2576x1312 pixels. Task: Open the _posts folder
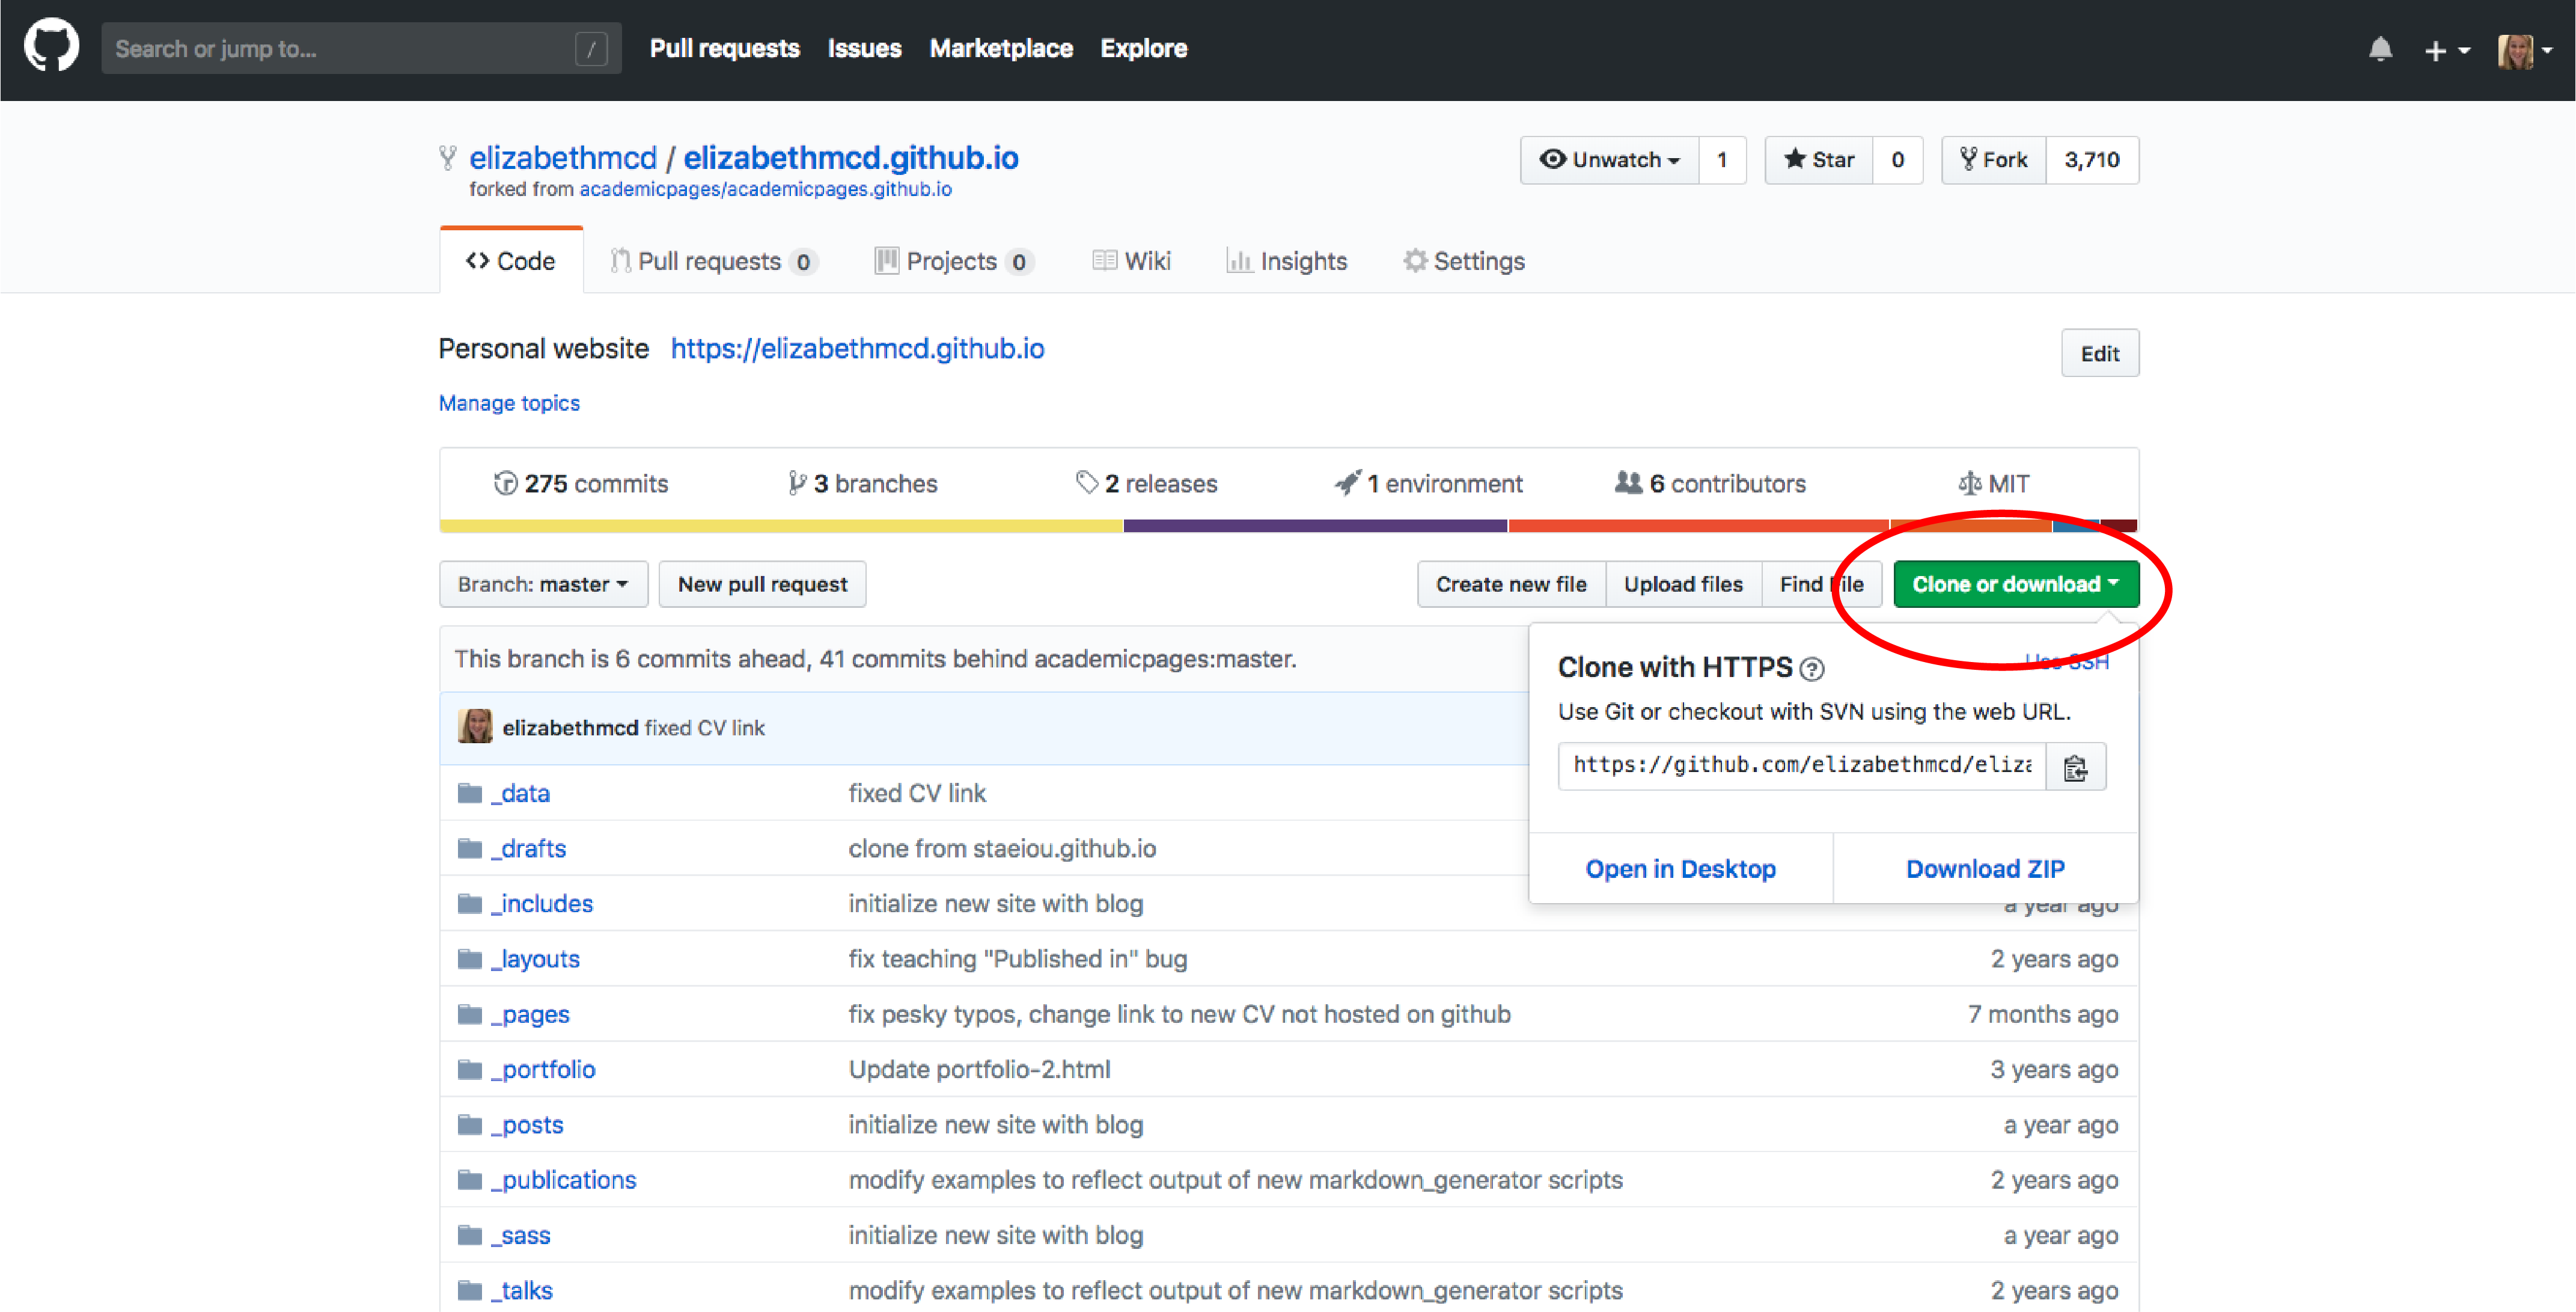coord(527,1125)
